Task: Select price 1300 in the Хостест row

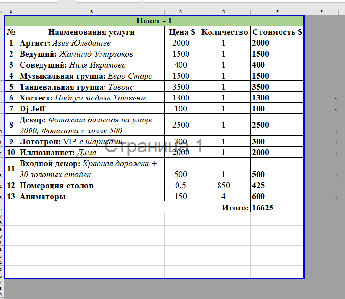Action: coord(181,98)
